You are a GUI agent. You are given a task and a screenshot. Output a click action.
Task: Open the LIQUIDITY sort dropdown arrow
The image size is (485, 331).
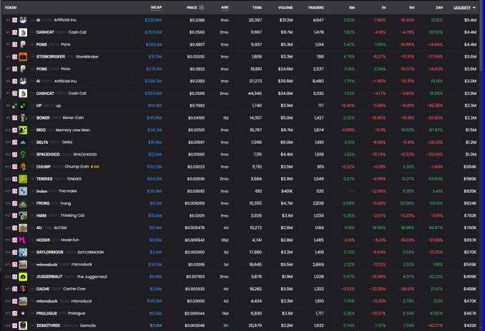(474, 8)
